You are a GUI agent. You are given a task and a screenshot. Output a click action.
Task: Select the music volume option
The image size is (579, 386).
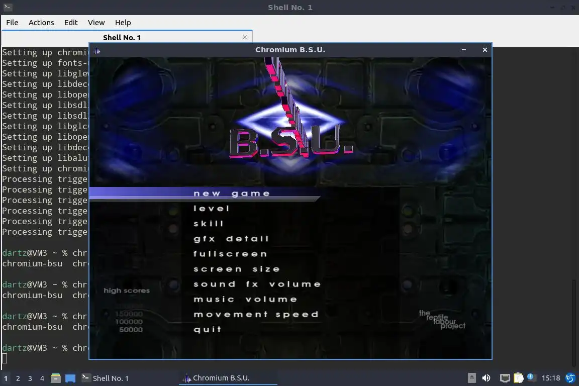point(245,299)
